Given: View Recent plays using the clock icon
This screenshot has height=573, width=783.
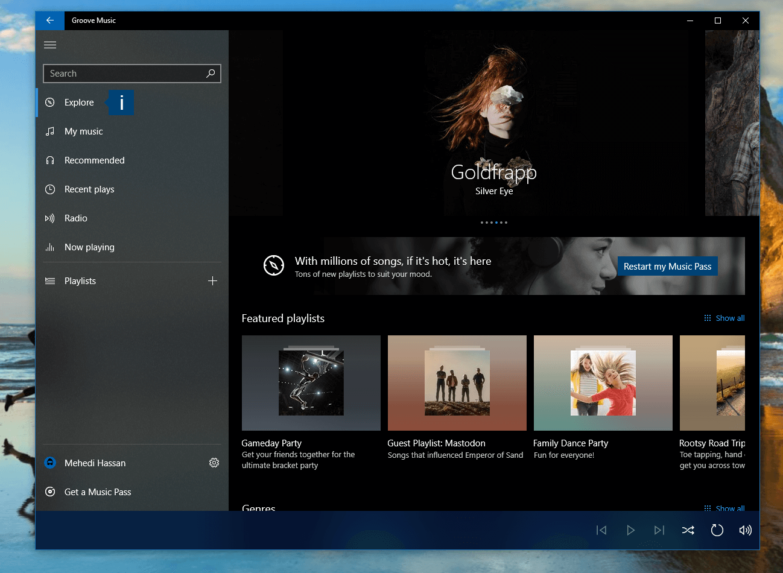Looking at the screenshot, I should (x=50, y=189).
